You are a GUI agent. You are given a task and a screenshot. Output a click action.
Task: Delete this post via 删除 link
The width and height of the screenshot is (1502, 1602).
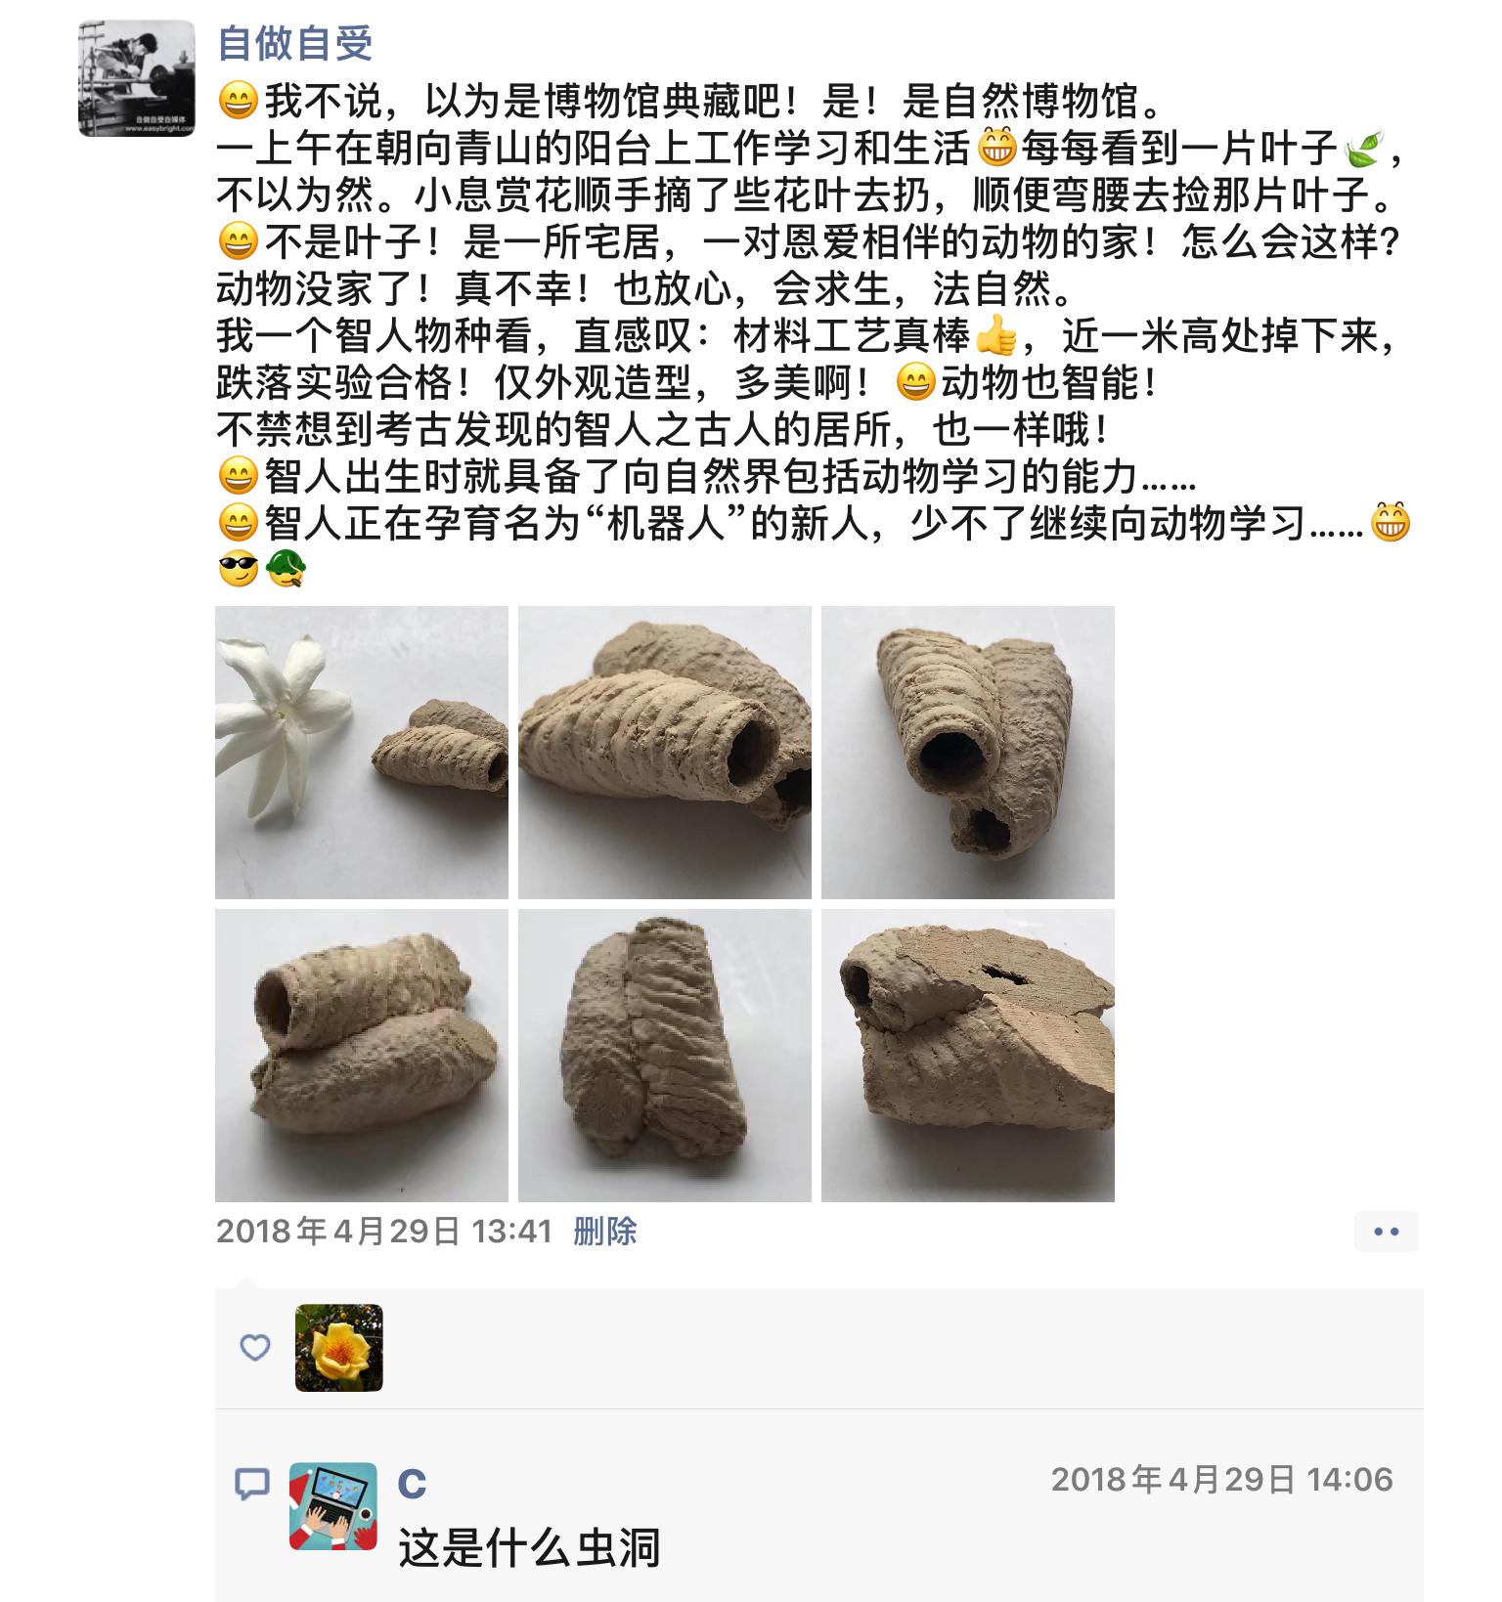coord(605,1231)
